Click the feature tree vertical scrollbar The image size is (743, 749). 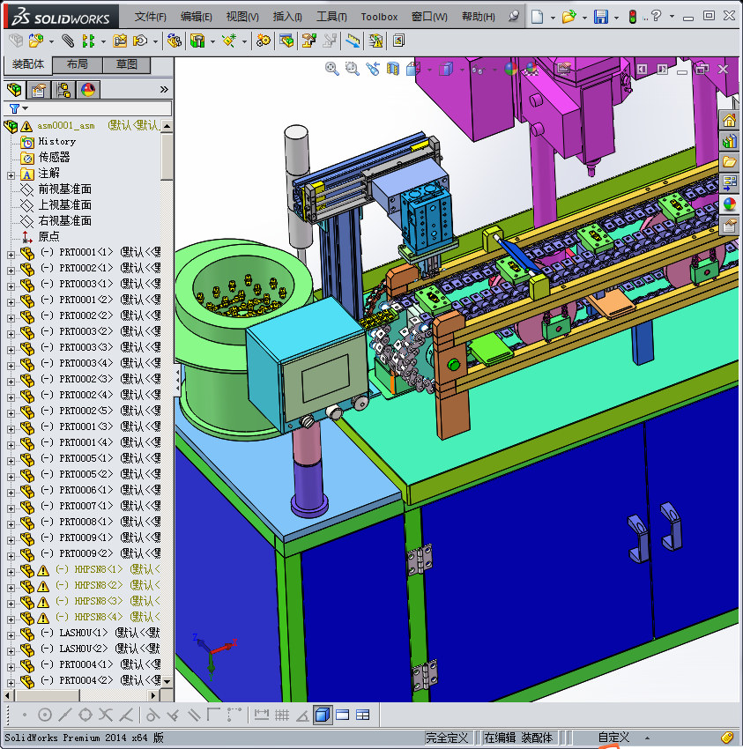167,156
